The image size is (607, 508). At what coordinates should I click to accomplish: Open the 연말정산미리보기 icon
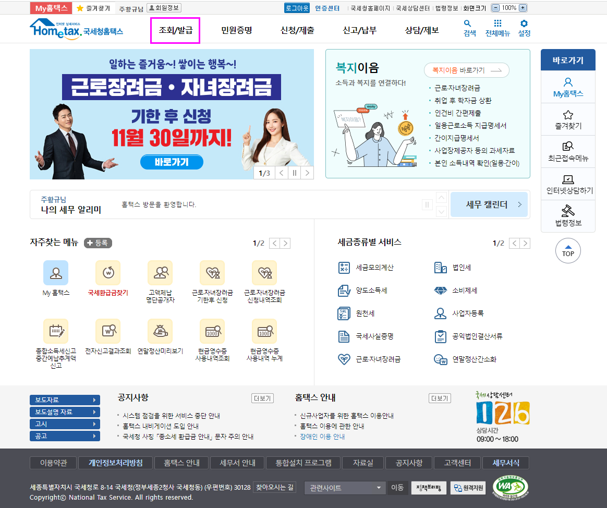160,331
